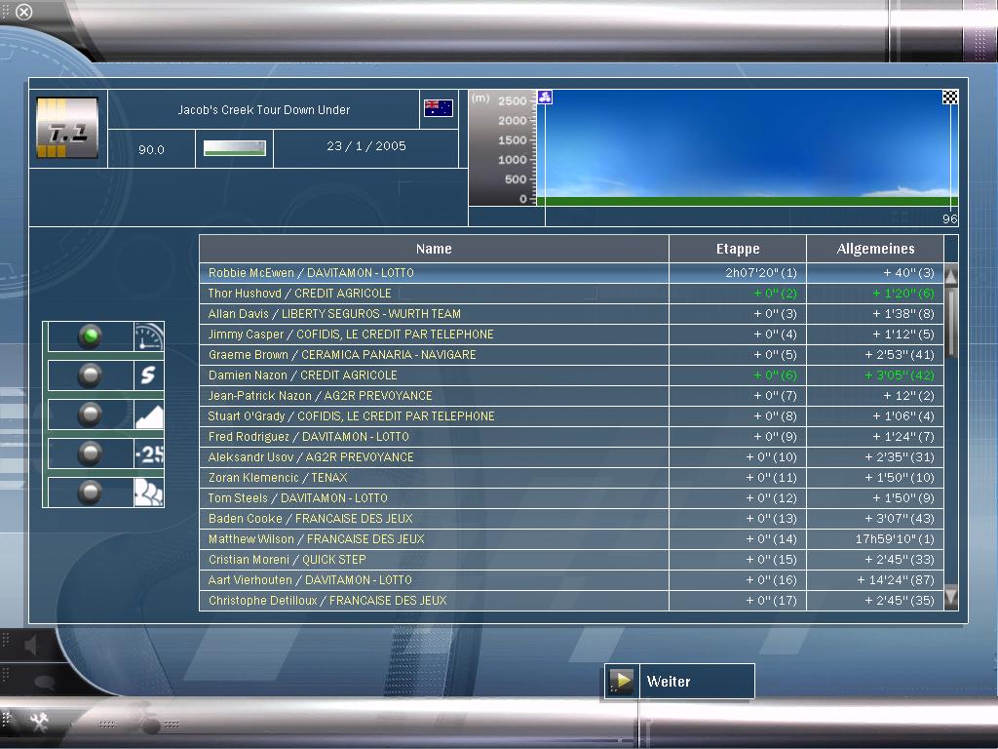Select the lit green time classification radio button
Screen dimensions: 998x749
(x=90, y=335)
